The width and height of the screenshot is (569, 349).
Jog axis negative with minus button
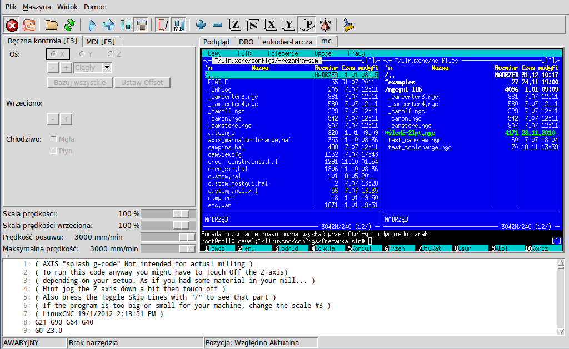click(x=53, y=67)
